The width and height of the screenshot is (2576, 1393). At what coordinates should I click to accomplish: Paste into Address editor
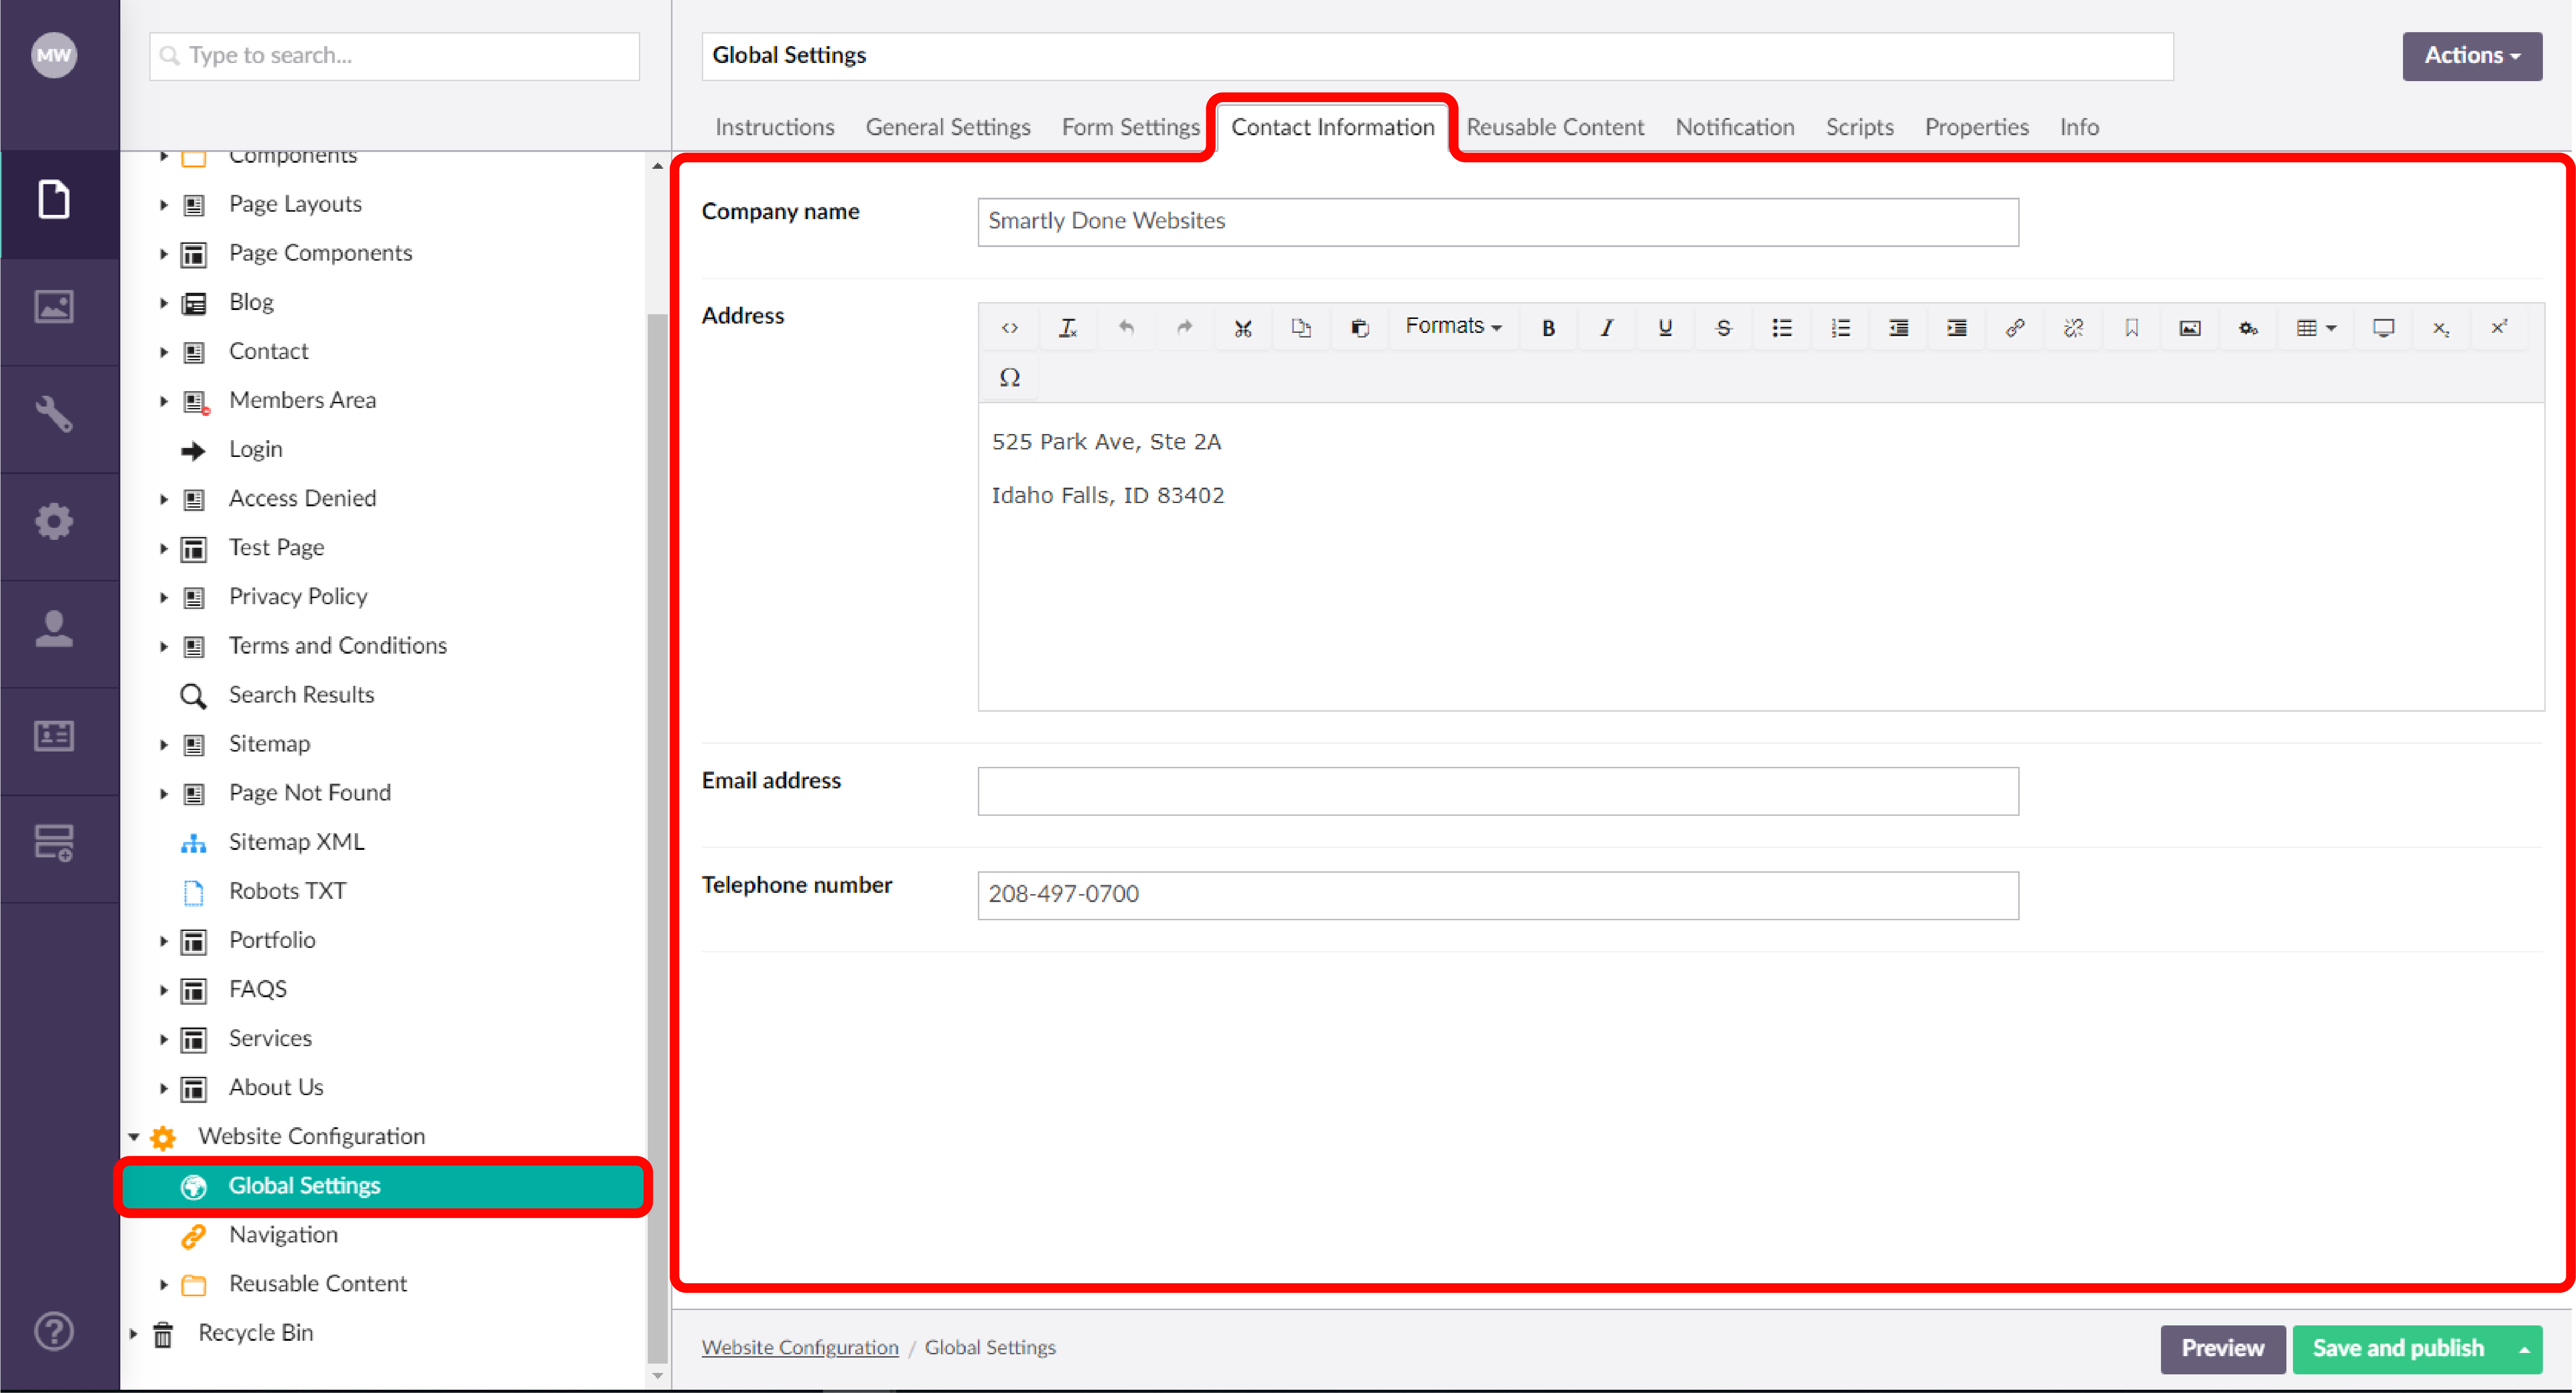1360,328
